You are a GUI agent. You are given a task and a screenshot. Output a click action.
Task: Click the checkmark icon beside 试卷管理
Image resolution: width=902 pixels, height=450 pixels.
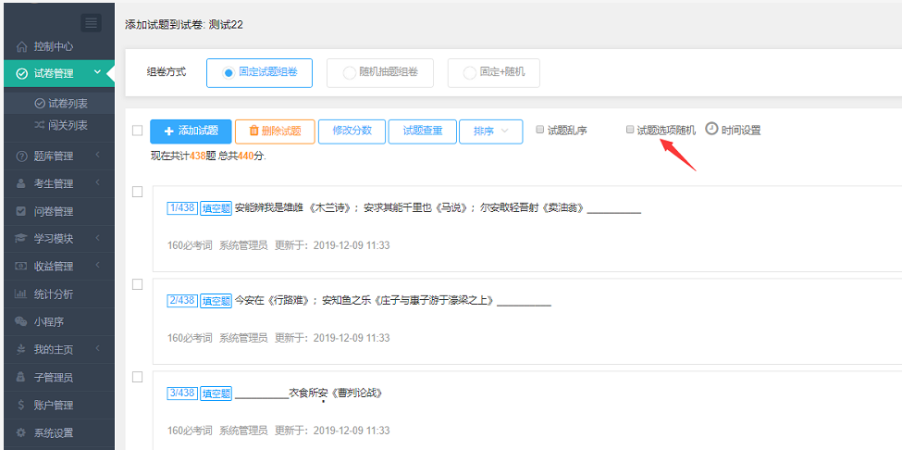pos(21,74)
